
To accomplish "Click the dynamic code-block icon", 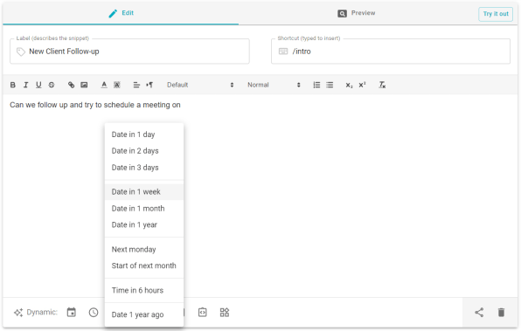I will (x=202, y=313).
